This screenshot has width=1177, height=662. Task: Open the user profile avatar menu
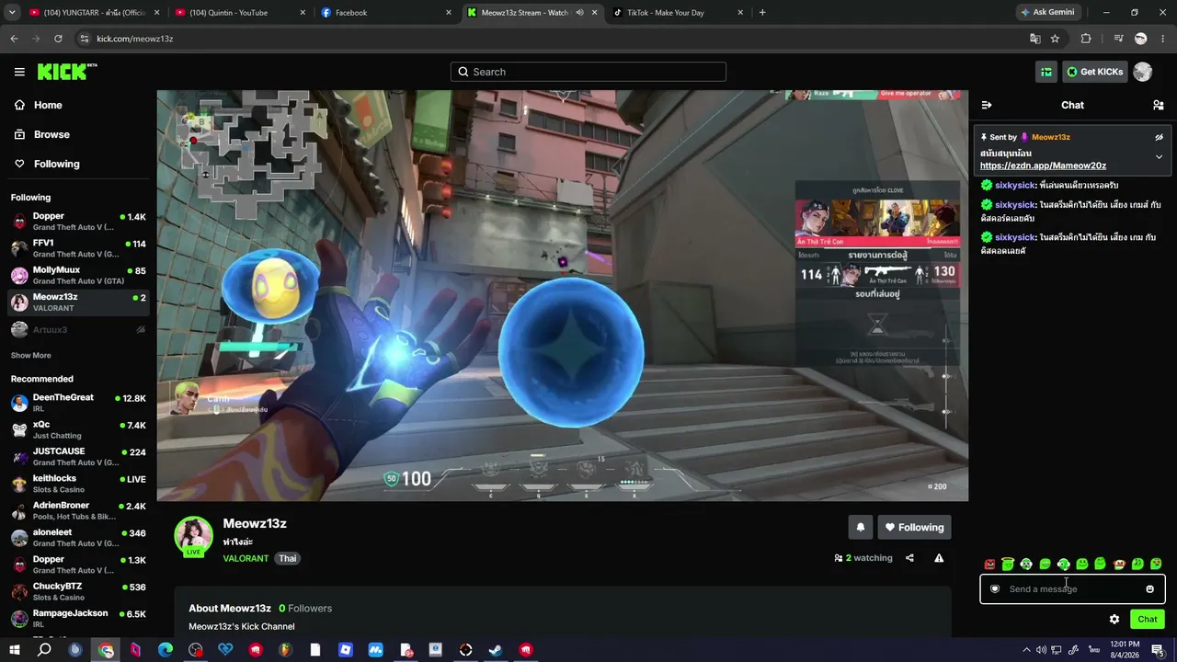click(1143, 72)
